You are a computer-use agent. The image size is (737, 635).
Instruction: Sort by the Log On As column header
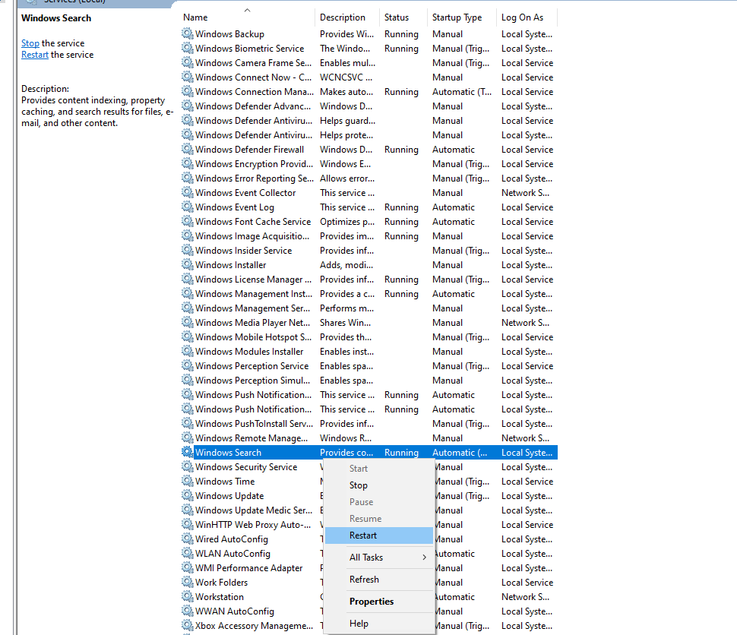[x=527, y=17]
